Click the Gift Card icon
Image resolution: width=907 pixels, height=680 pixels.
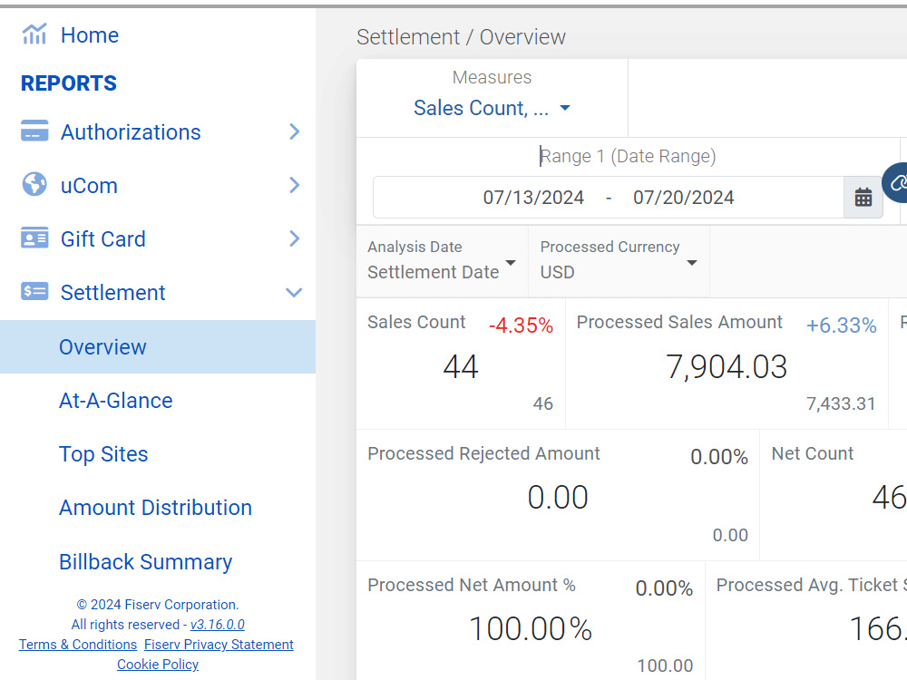[x=34, y=238]
